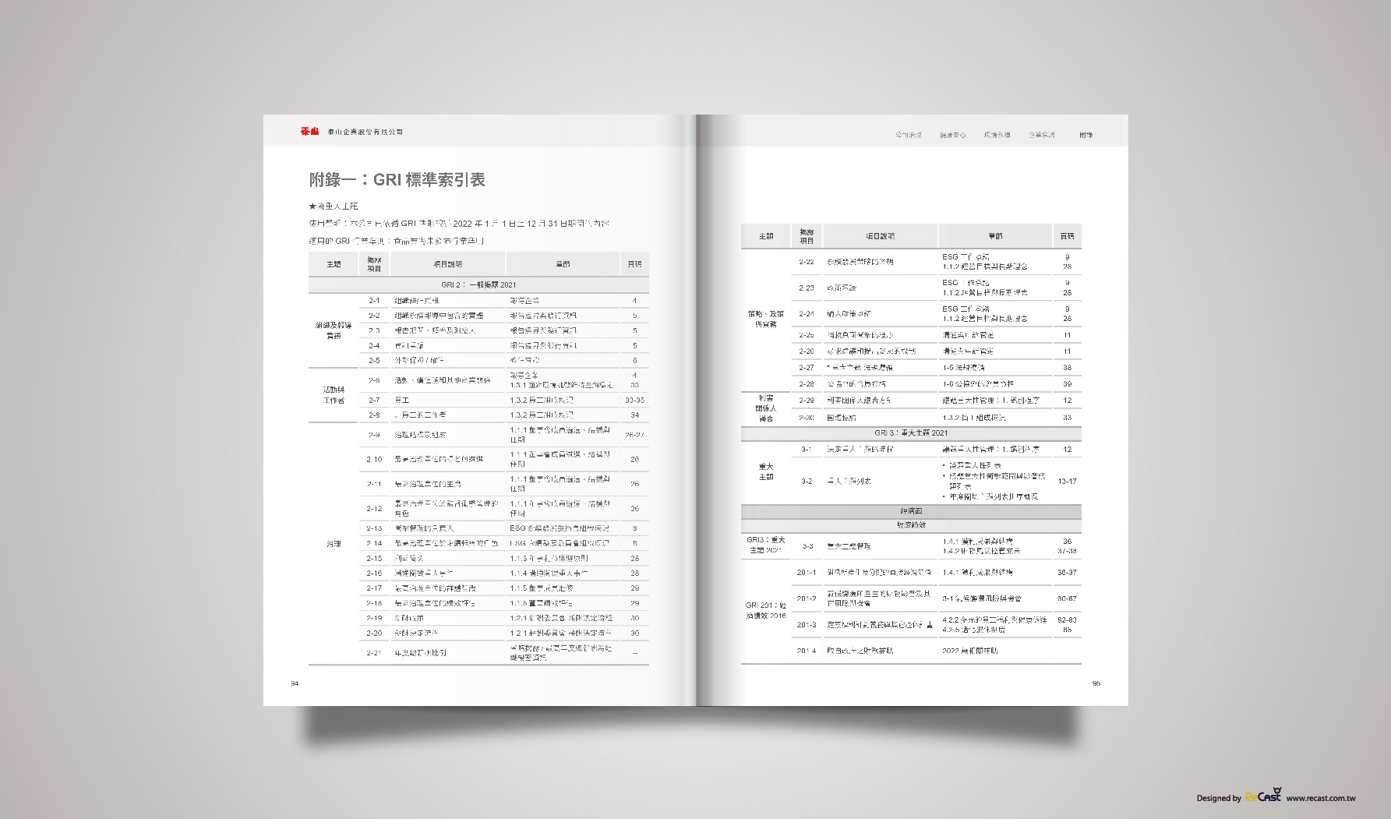Select disclosure code '2-11'

click(374, 484)
